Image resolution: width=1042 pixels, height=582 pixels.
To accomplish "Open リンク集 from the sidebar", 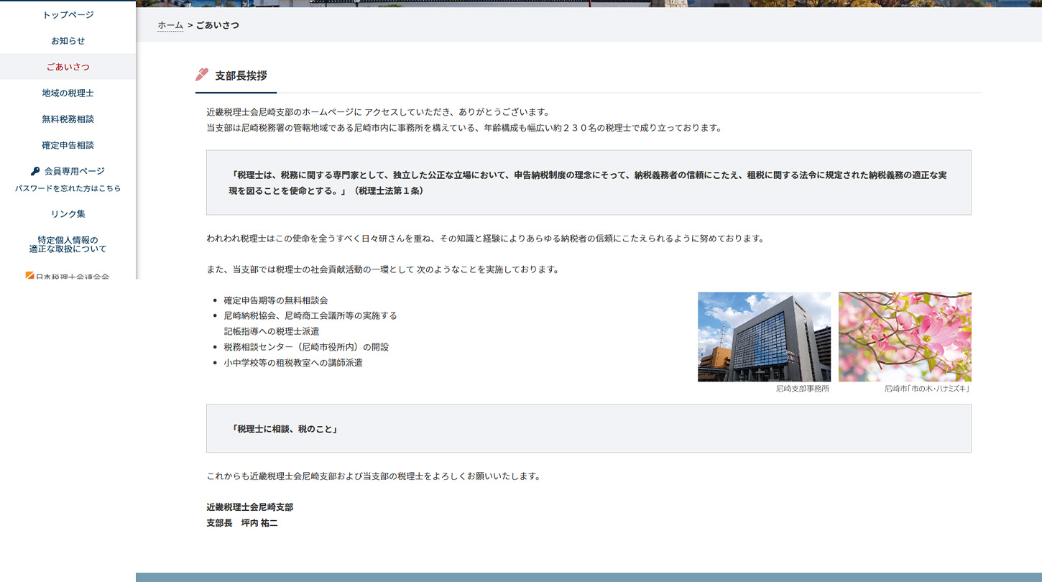I will [x=68, y=214].
